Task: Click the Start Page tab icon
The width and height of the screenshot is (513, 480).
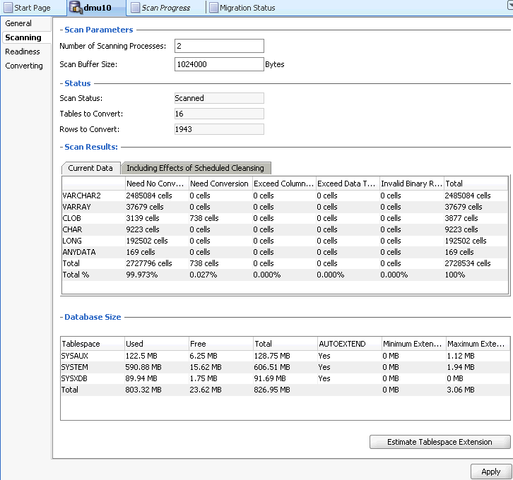Action: 8,8
